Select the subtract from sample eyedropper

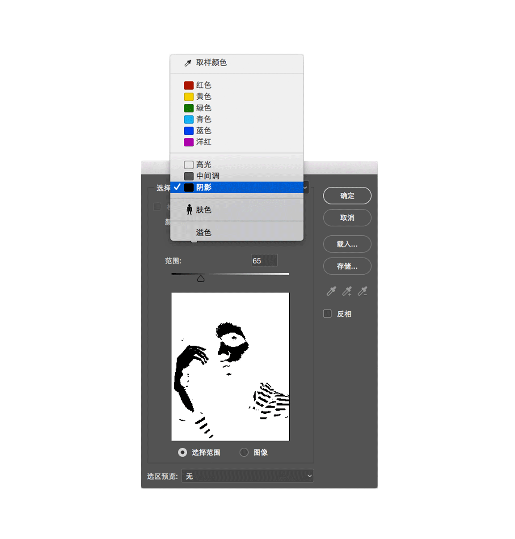point(363,291)
